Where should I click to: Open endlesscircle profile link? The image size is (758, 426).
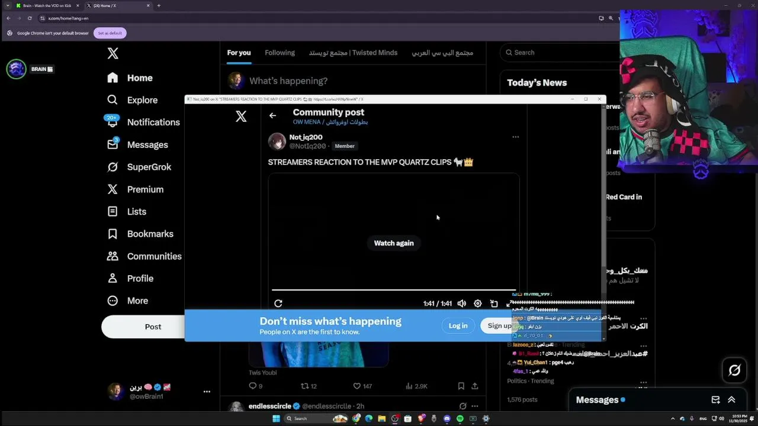coord(270,406)
